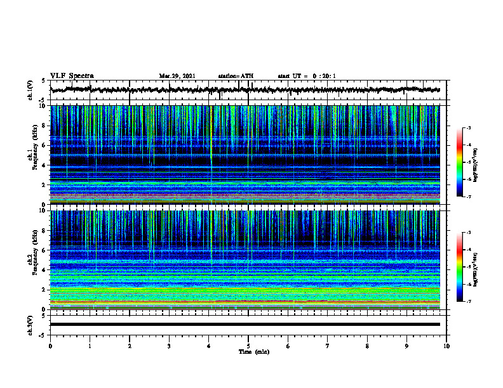Viewport: 503px width, 388px height.
Task: Click the 5 V tick on ch.3 axis
Action: tap(44, 316)
